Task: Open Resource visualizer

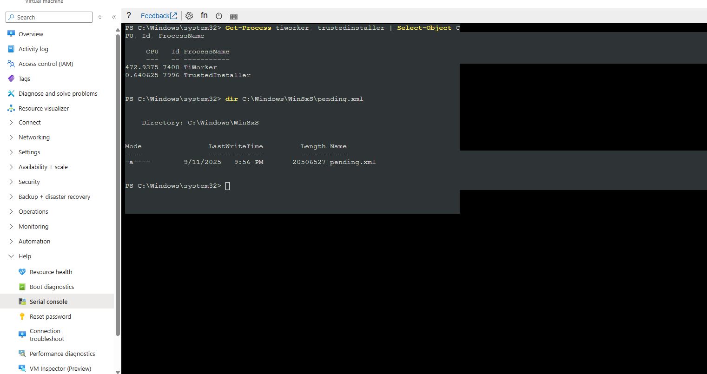Action: 44,108
